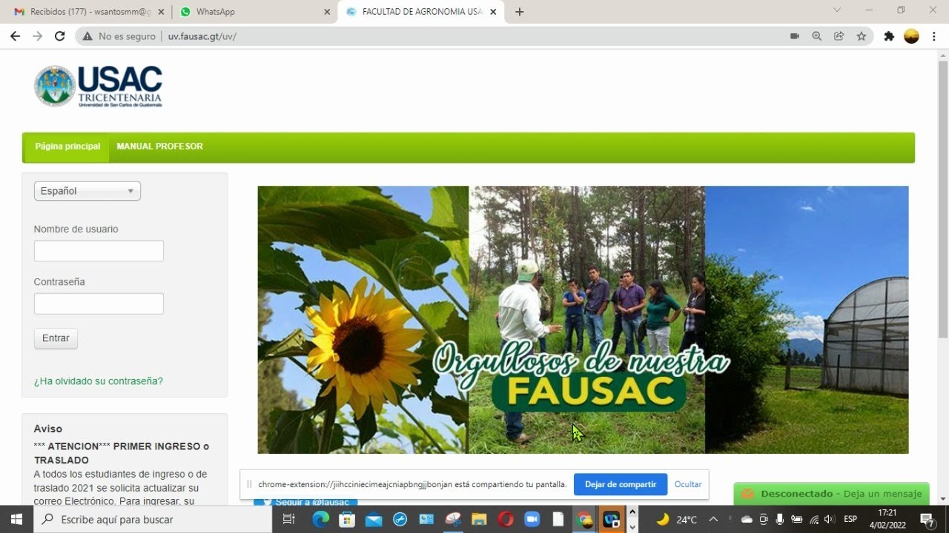Open Chrome extensions puzzle icon
Viewport: 949px width, 533px height.
(x=889, y=36)
